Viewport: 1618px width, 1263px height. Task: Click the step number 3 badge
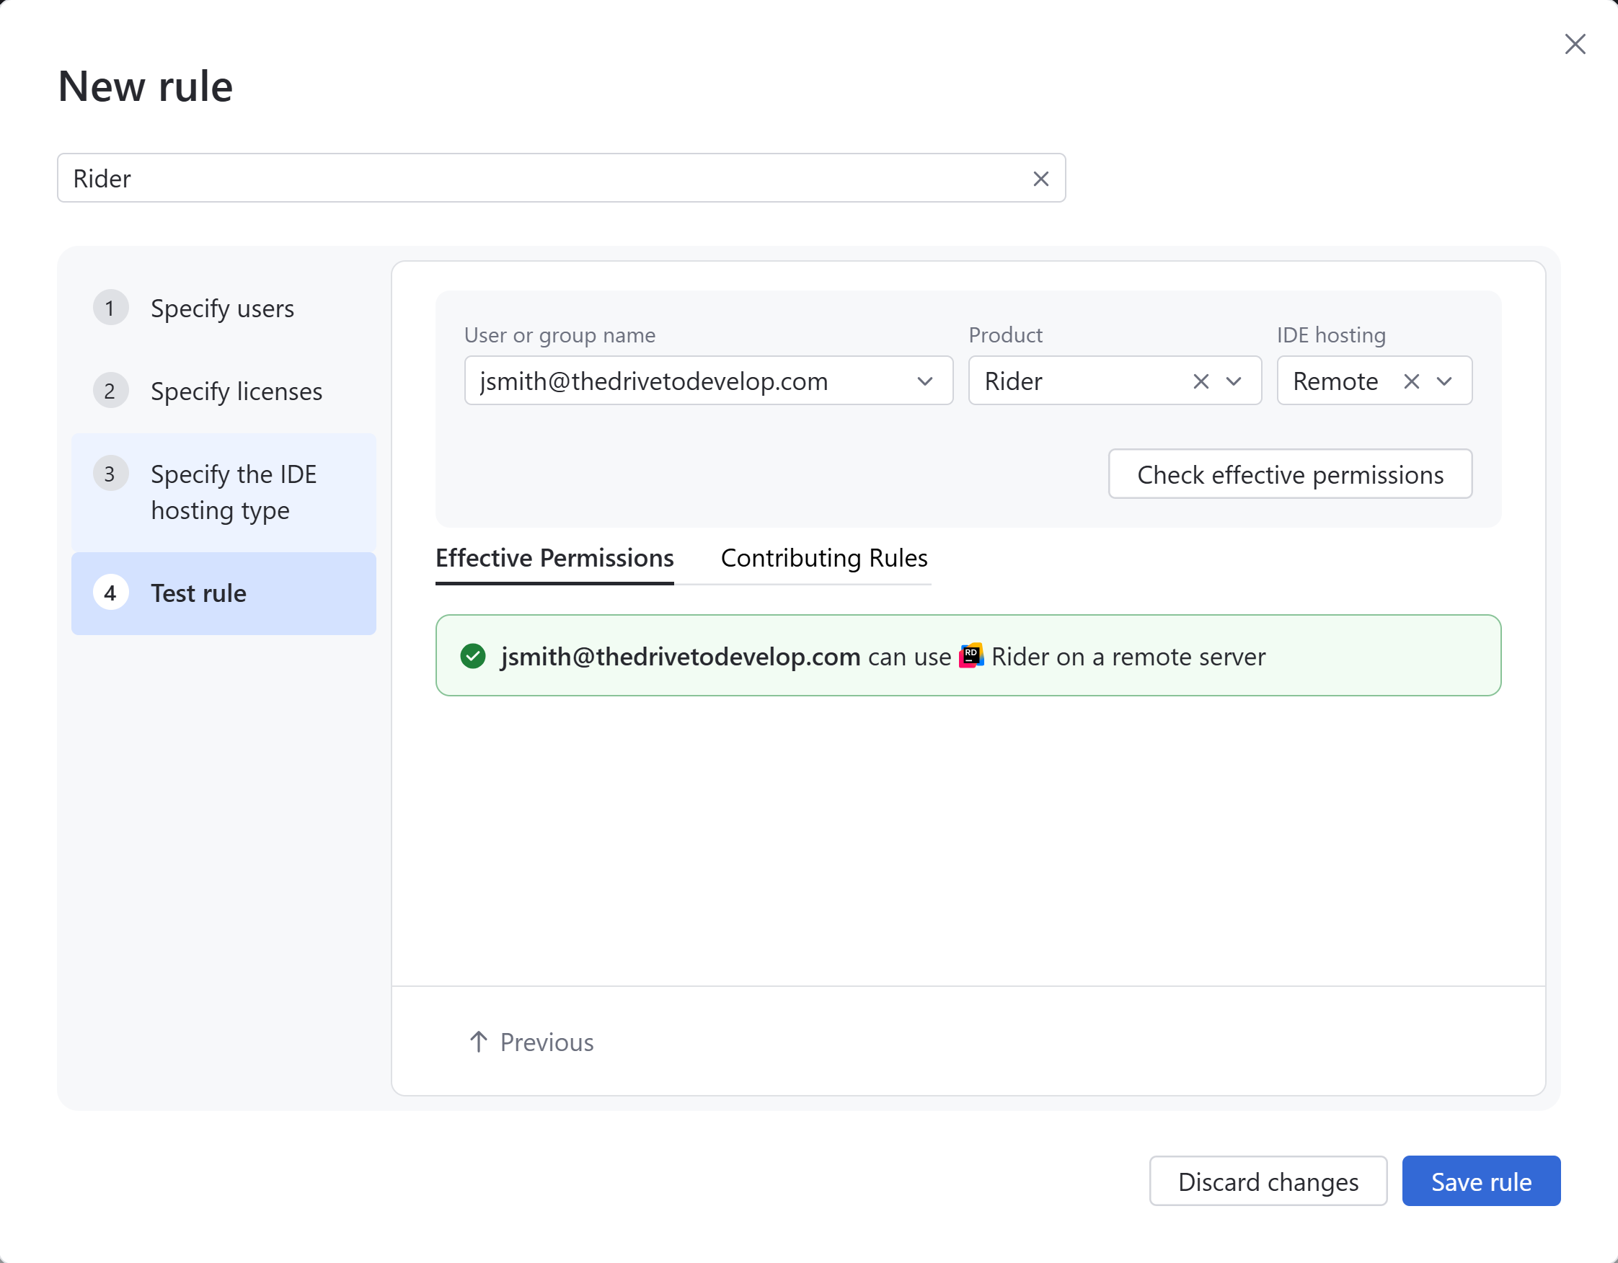click(x=110, y=474)
